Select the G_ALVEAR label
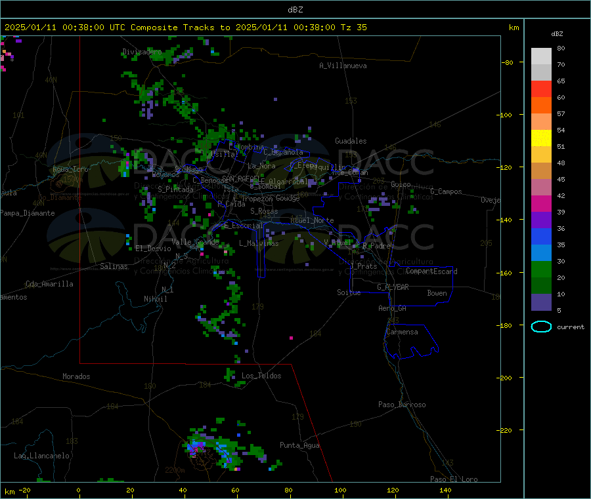 [x=393, y=287]
